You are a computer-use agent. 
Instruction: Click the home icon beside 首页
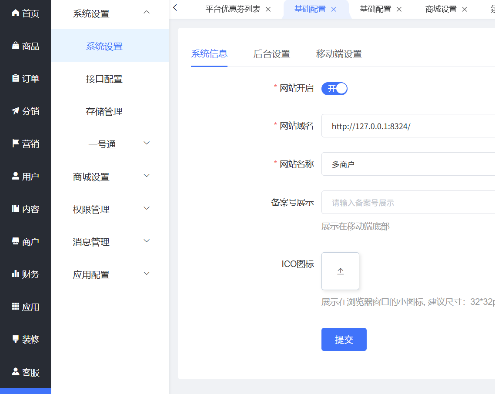[x=16, y=13]
